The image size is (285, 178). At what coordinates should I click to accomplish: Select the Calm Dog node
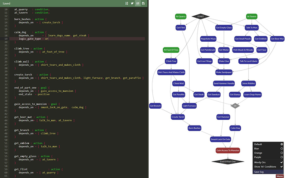pyautogui.click(x=235, y=128)
